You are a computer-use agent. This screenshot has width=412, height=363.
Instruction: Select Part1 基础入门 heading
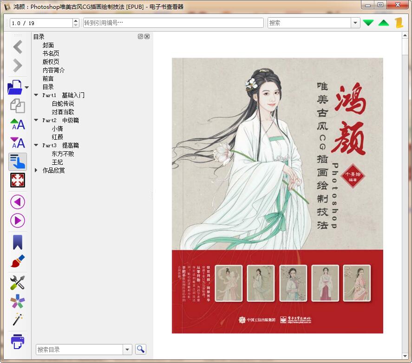point(63,95)
